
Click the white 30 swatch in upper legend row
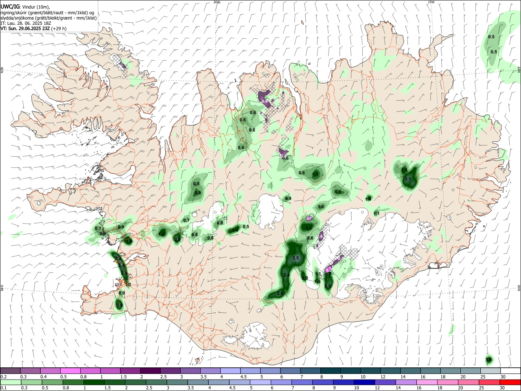pyautogui.click(x=510, y=371)
